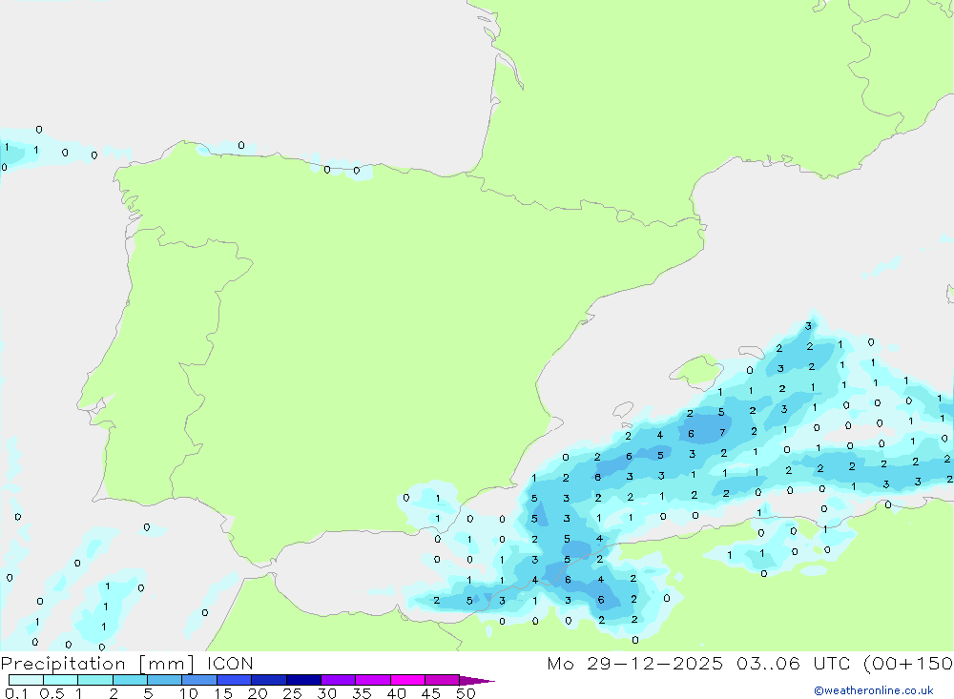Click the legend scale label "50"

click(x=467, y=693)
